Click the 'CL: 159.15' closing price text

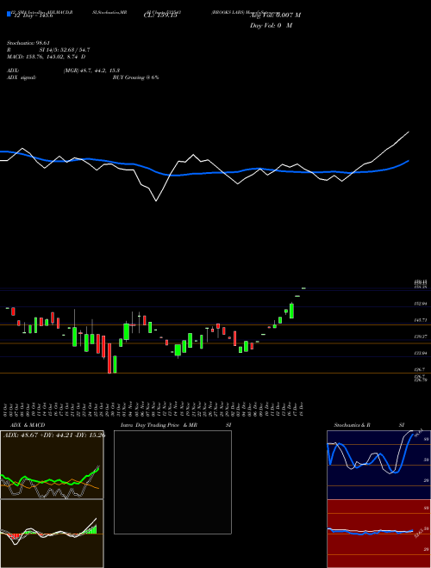[x=160, y=15]
